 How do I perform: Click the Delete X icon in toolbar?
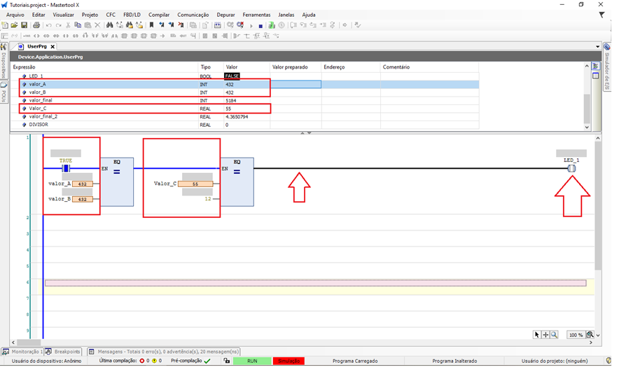pos(97,25)
